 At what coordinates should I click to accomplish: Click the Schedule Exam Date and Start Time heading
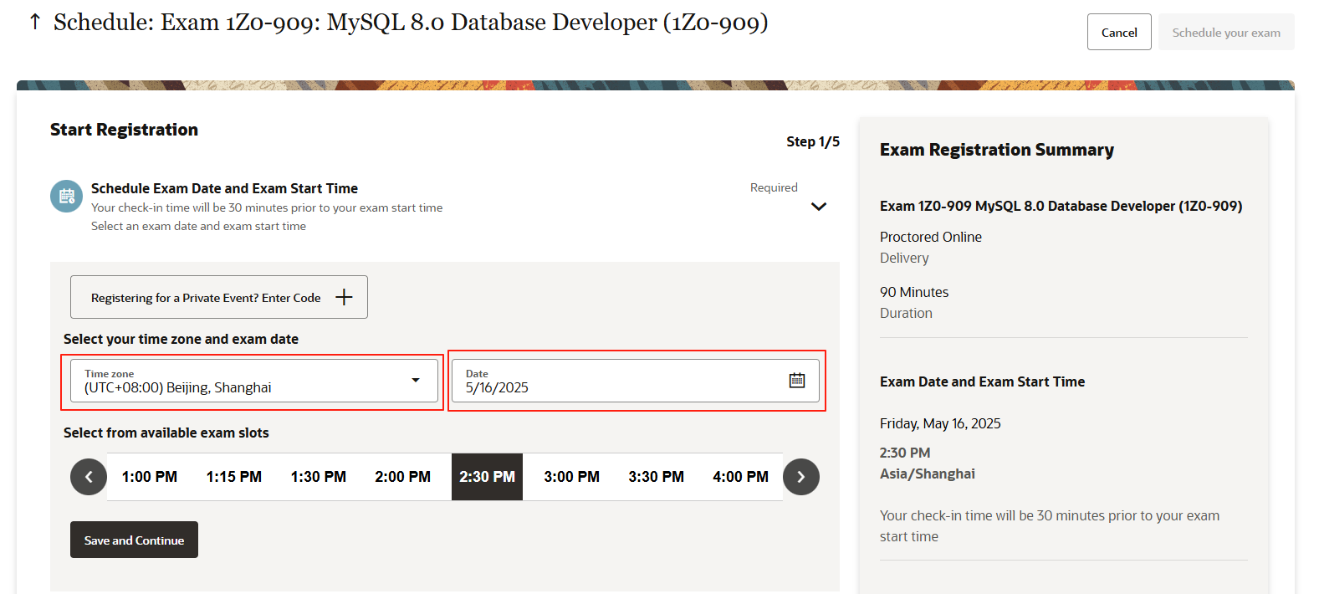point(224,188)
